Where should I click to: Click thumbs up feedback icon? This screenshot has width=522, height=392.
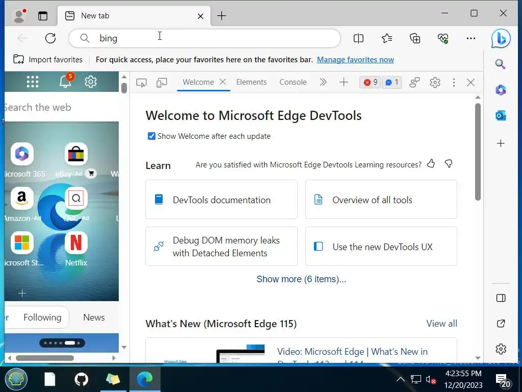431,164
